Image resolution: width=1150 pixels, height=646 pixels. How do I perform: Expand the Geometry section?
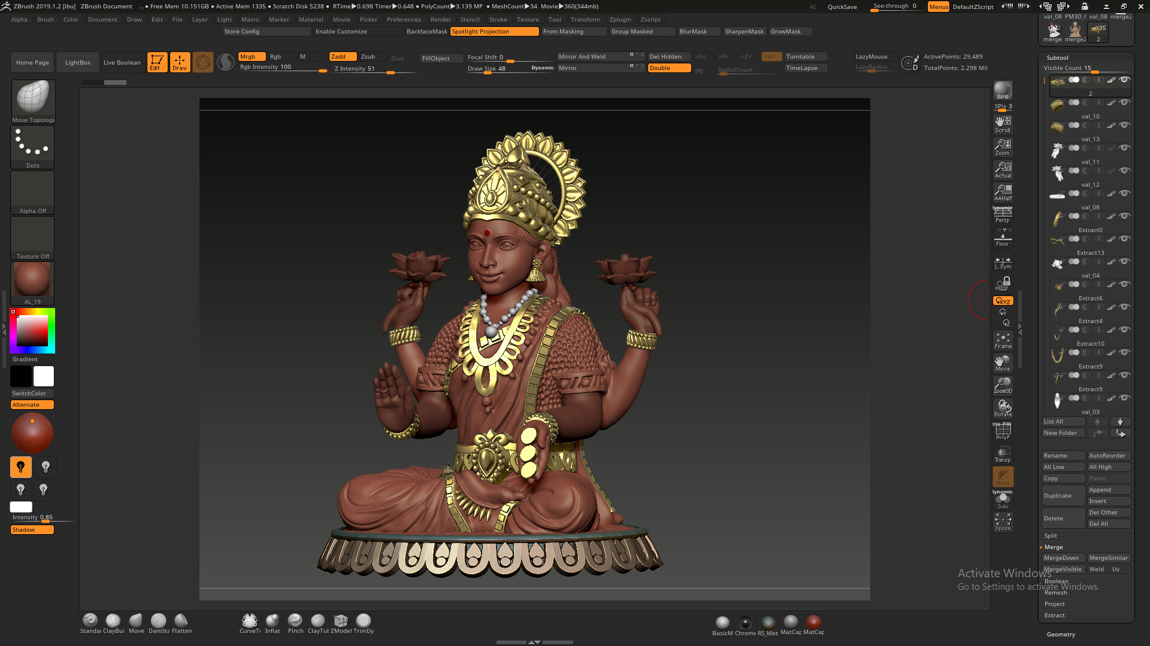pyautogui.click(x=1061, y=634)
